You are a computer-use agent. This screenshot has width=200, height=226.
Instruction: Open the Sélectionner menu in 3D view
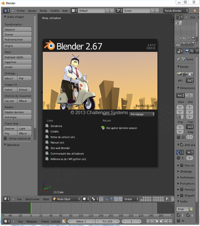pos(32,199)
